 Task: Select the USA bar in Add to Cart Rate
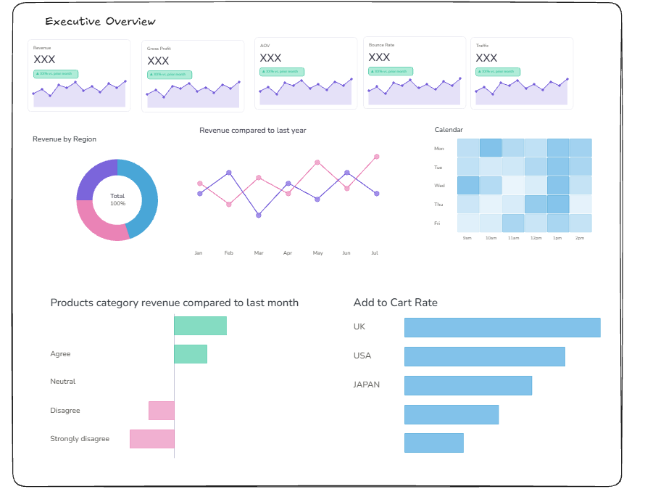485,356
